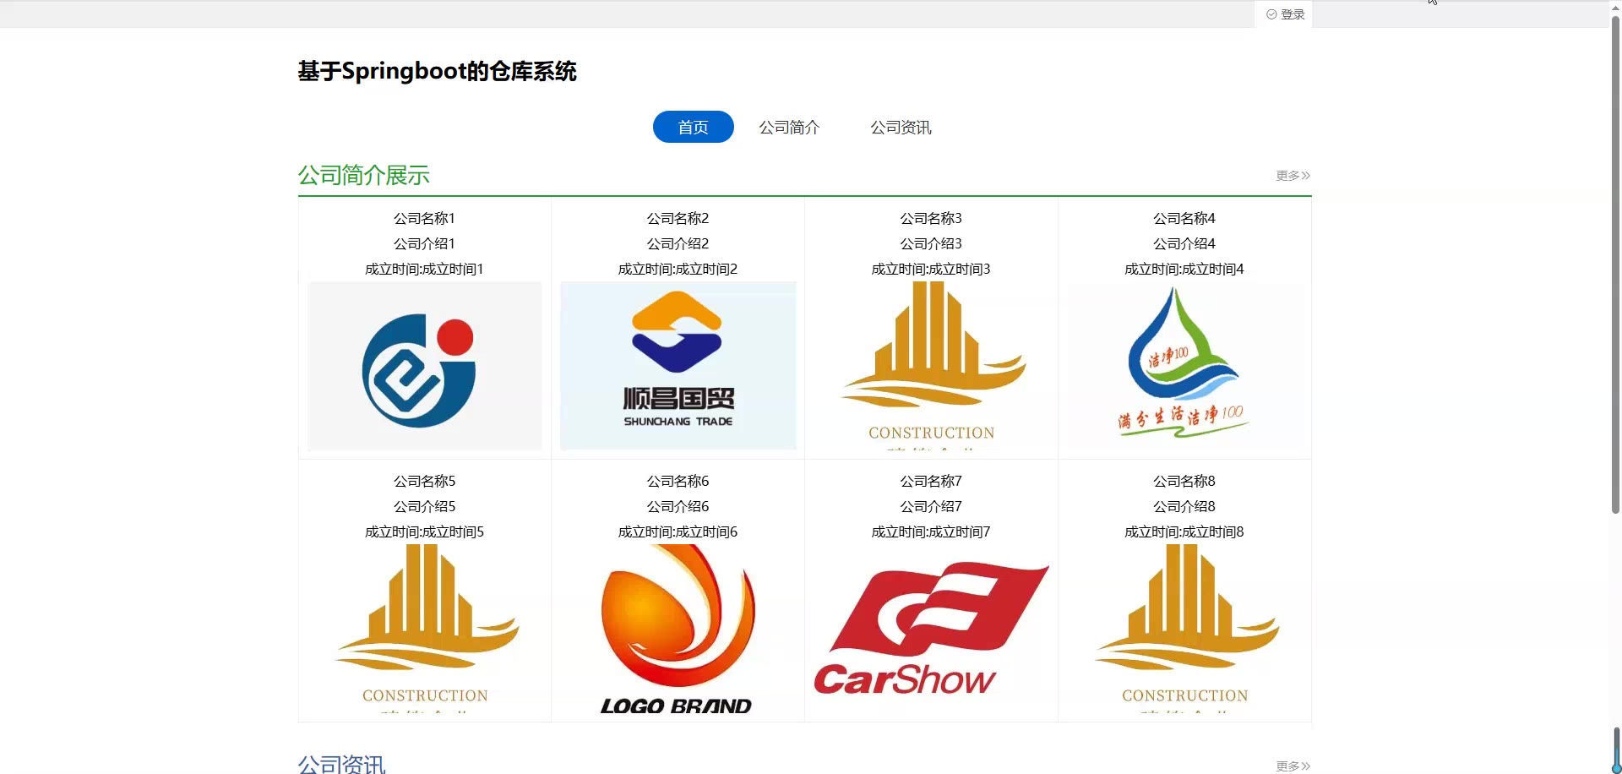1622x774 pixels.
Task: Click the 成立时间:成立时间5 text
Action: click(424, 531)
